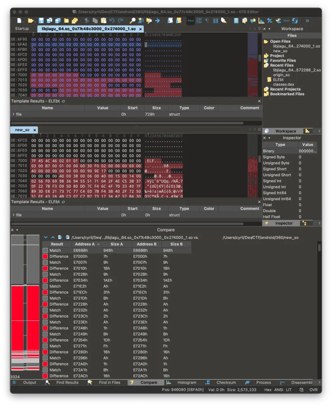Viewport: 332px width, 406px height.
Task: Open classes.dex from Recent Files
Action: point(284,84)
